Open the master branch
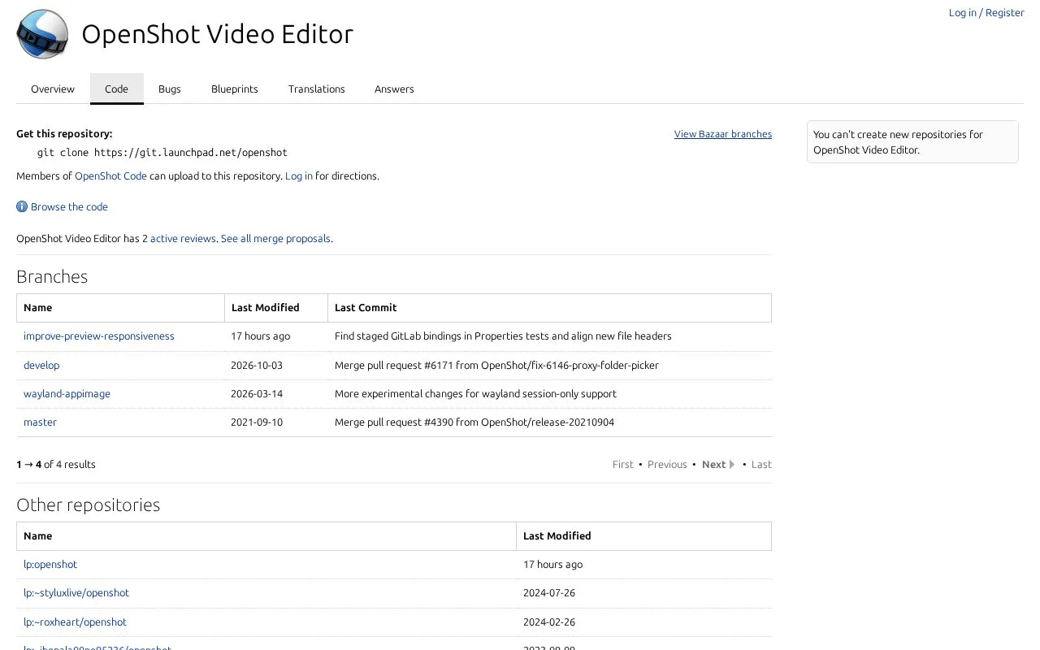The image size is (1040, 650). (x=40, y=422)
